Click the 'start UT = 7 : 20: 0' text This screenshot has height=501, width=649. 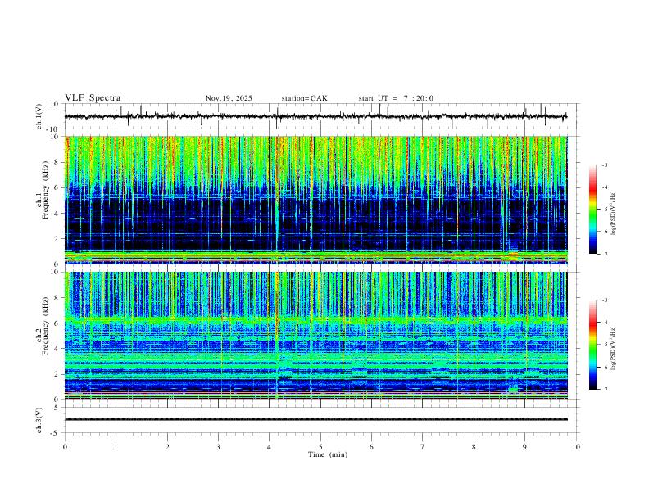396,98
